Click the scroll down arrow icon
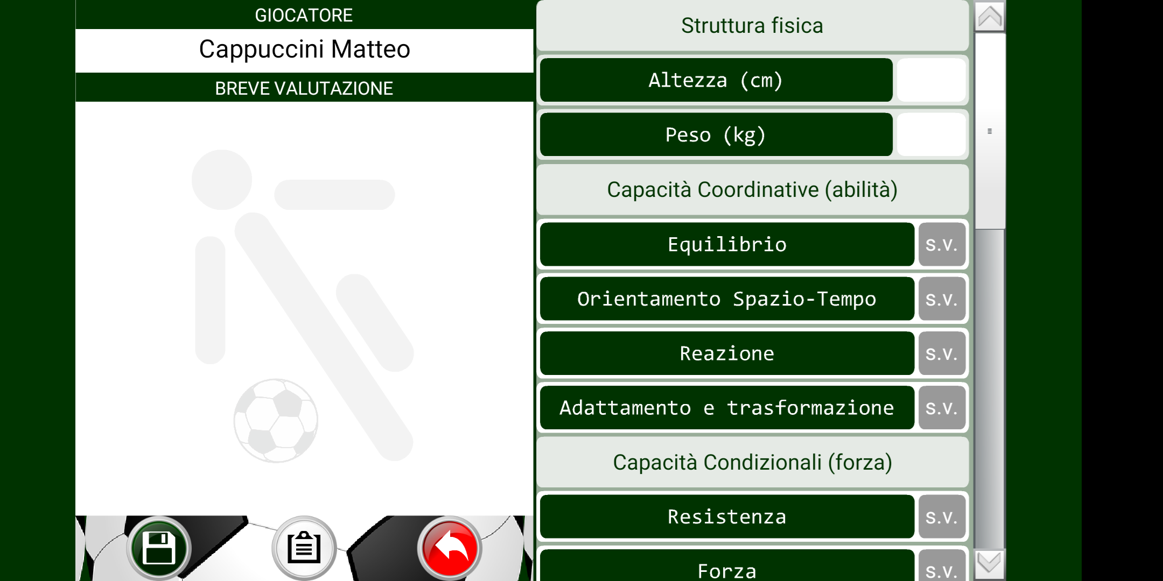The image size is (1163, 581). tap(990, 564)
